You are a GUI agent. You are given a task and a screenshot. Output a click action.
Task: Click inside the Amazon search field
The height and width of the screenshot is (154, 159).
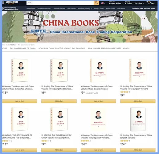click(x=63, y=3)
